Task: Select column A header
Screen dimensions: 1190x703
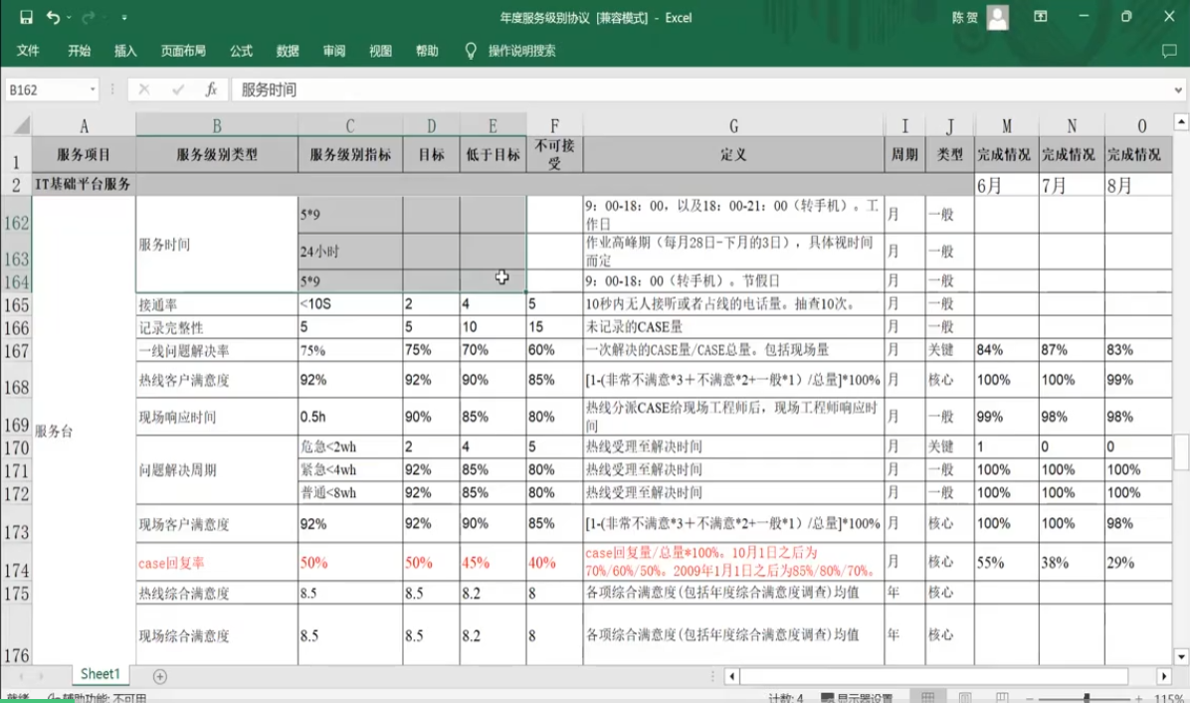Action: click(x=84, y=125)
